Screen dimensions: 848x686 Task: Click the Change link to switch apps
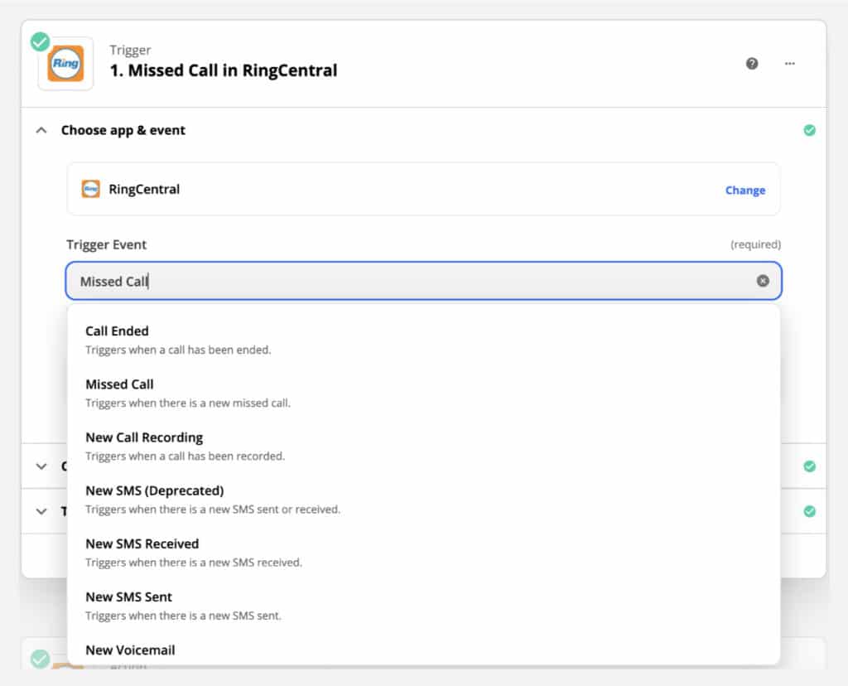[744, 190]
